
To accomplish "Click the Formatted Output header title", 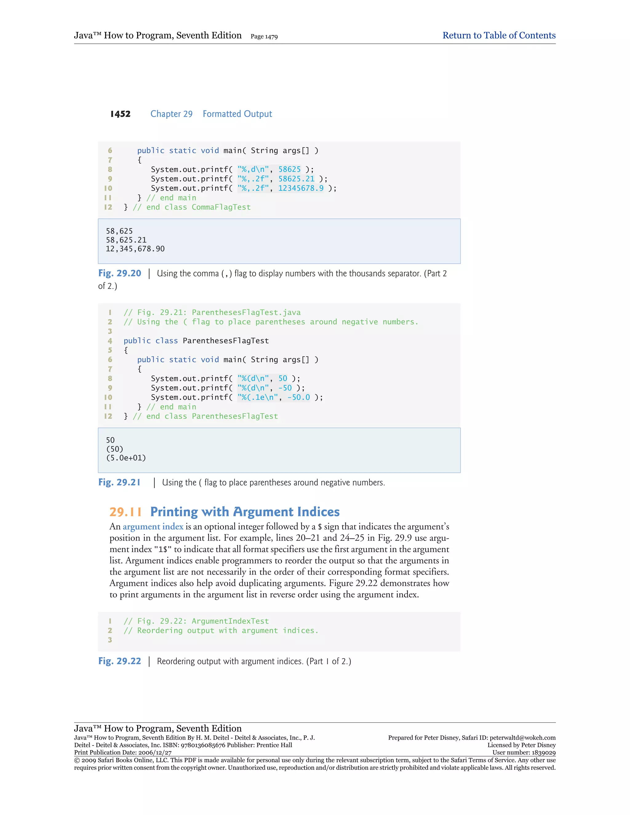I will coord(237,114).
